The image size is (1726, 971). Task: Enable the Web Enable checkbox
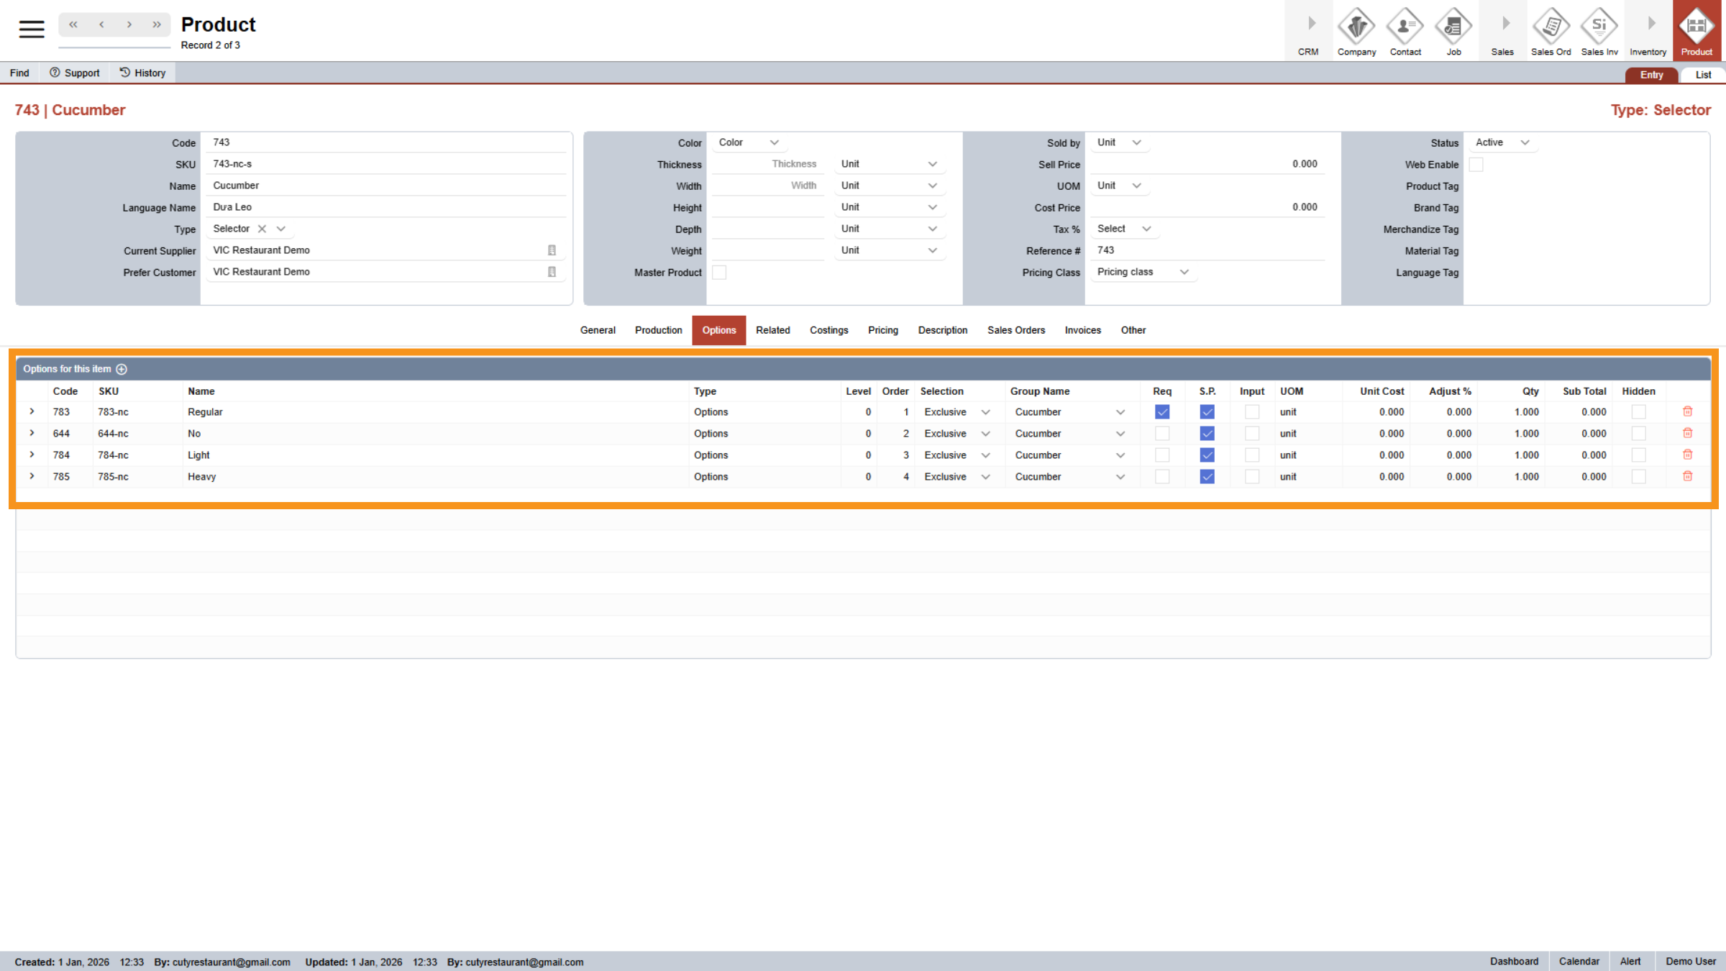pos(1476,165)
